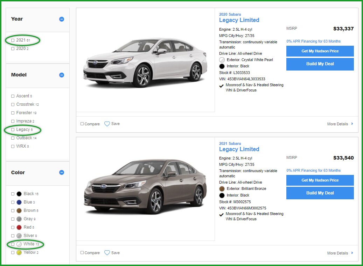363x266 pixels.
Task: Collapse the Model filter section
Action: [x=62, y=75]
